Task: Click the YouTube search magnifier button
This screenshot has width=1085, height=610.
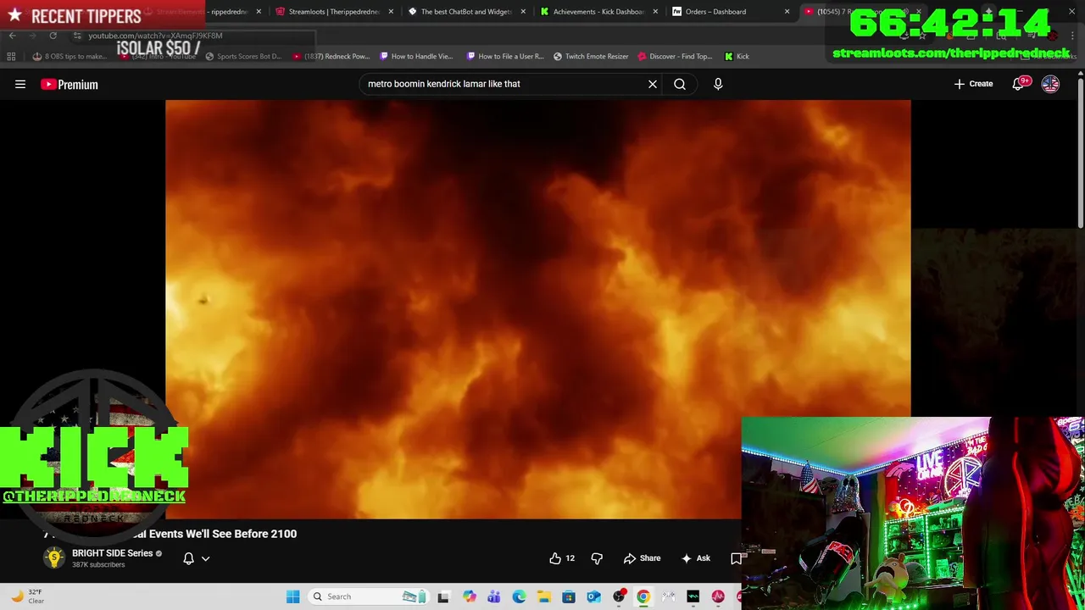Action: pyautogui.click(x=680, y=84)
